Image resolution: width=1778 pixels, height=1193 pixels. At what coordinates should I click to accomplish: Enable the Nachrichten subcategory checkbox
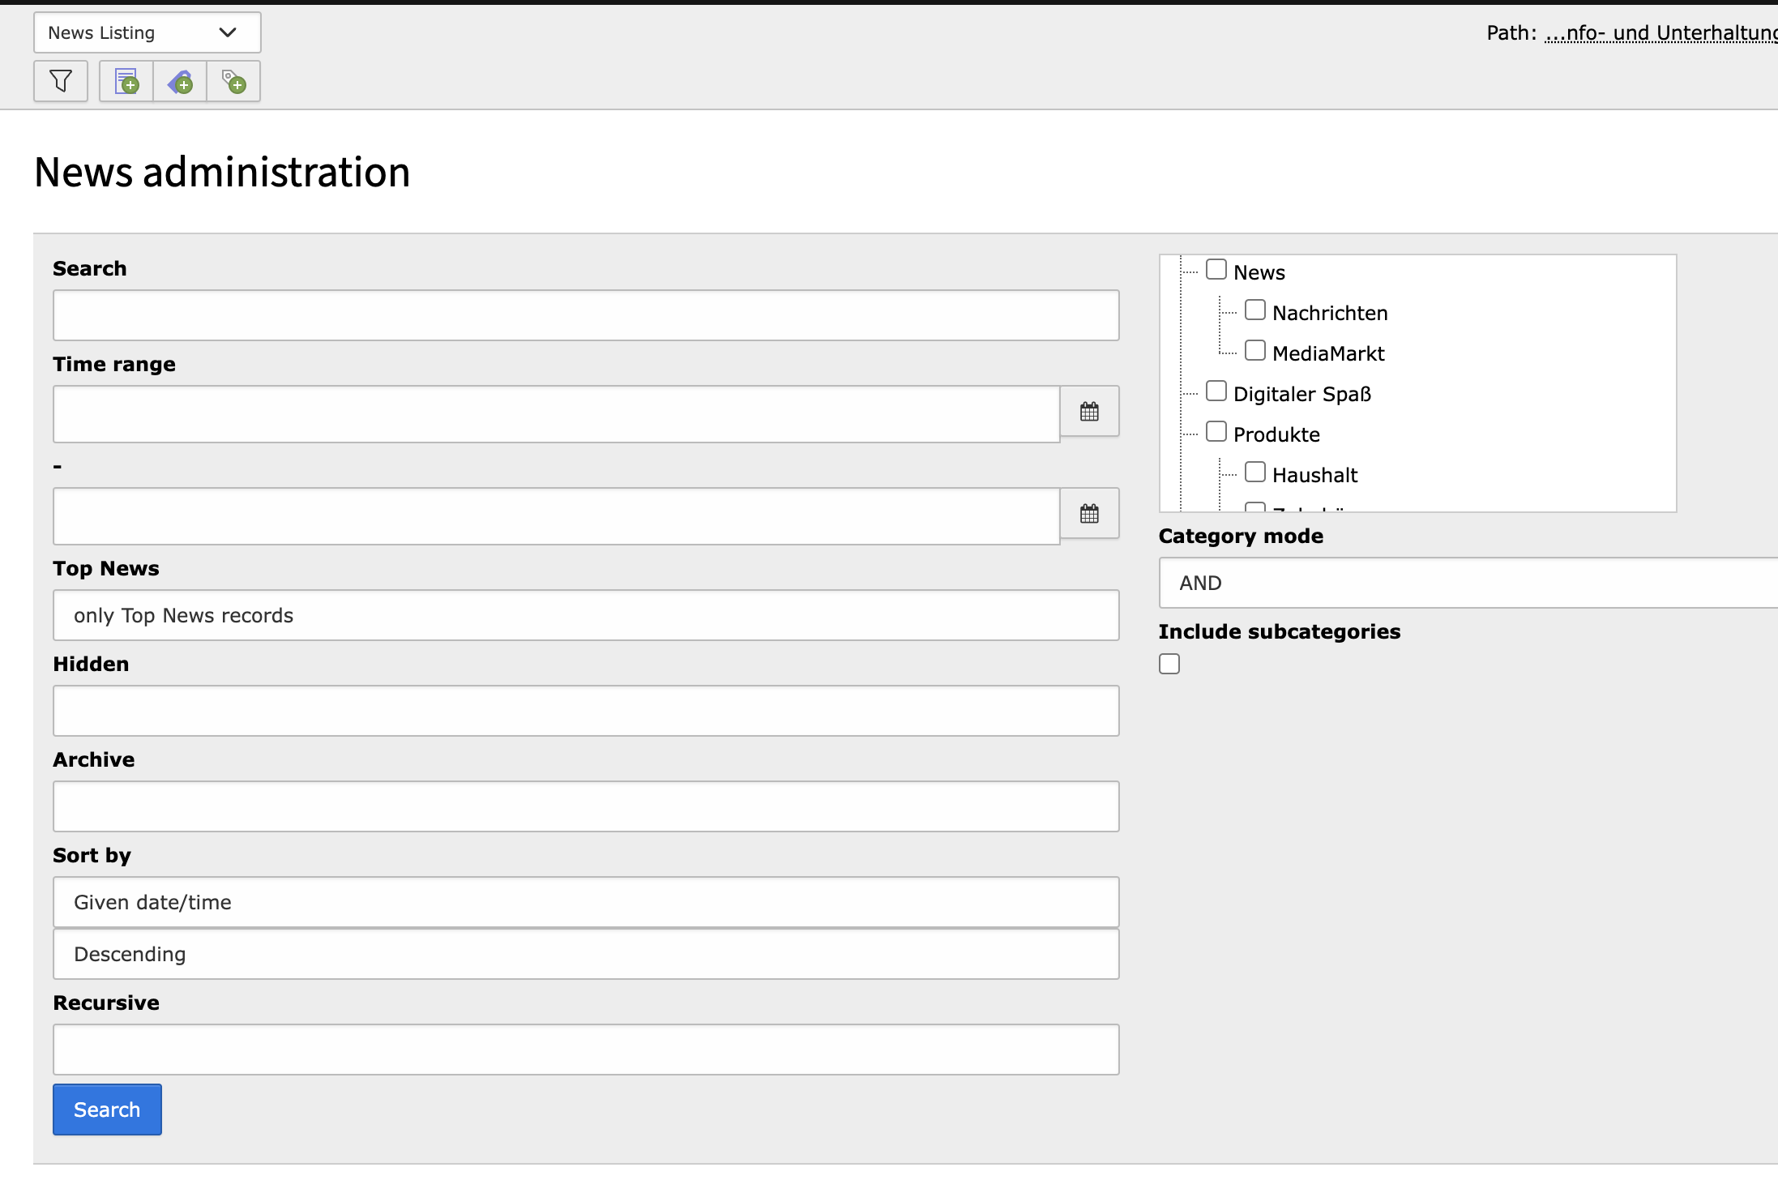[1255, 309]
